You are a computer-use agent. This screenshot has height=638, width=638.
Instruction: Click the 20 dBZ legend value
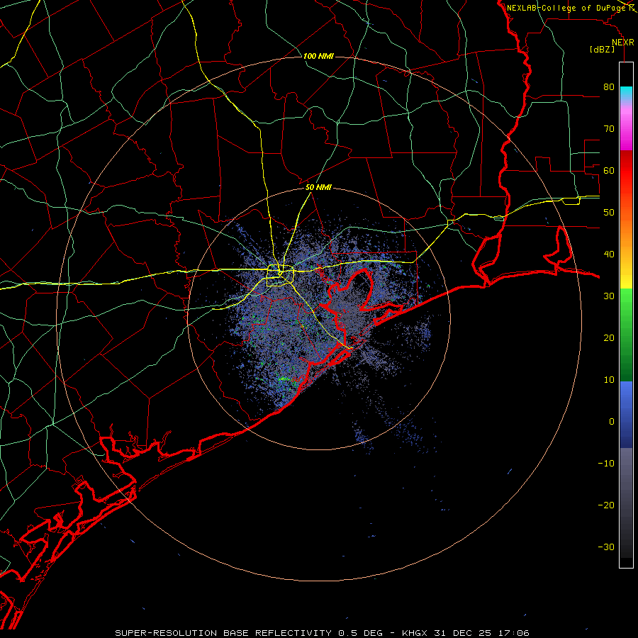click(x=609, y=338)
